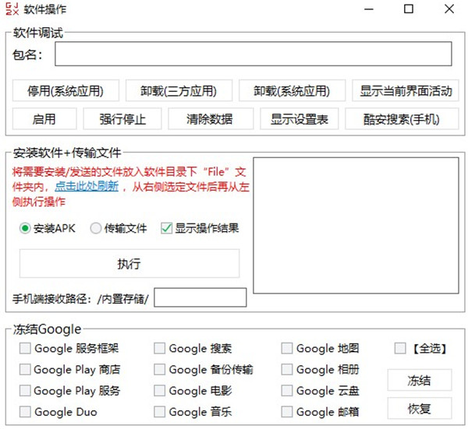The image size is (468, 429).
Task: Click the 包名 text input field
Action: [x=253, y=55]
